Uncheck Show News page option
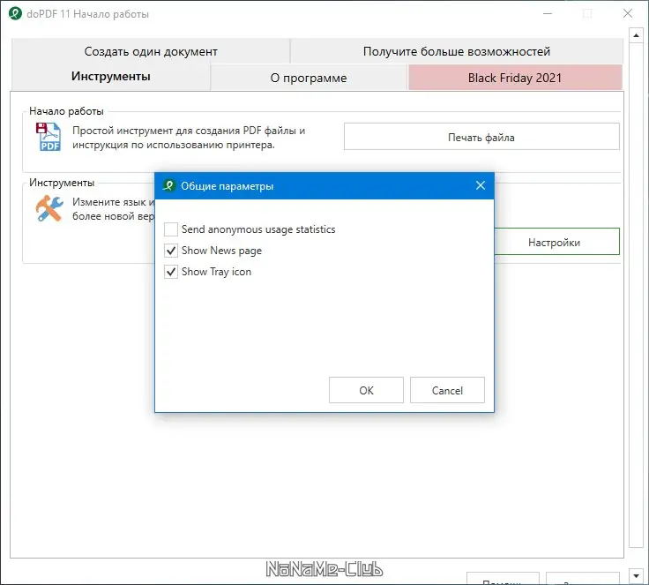Screen dimensions: 649x585 coord(171,251)
